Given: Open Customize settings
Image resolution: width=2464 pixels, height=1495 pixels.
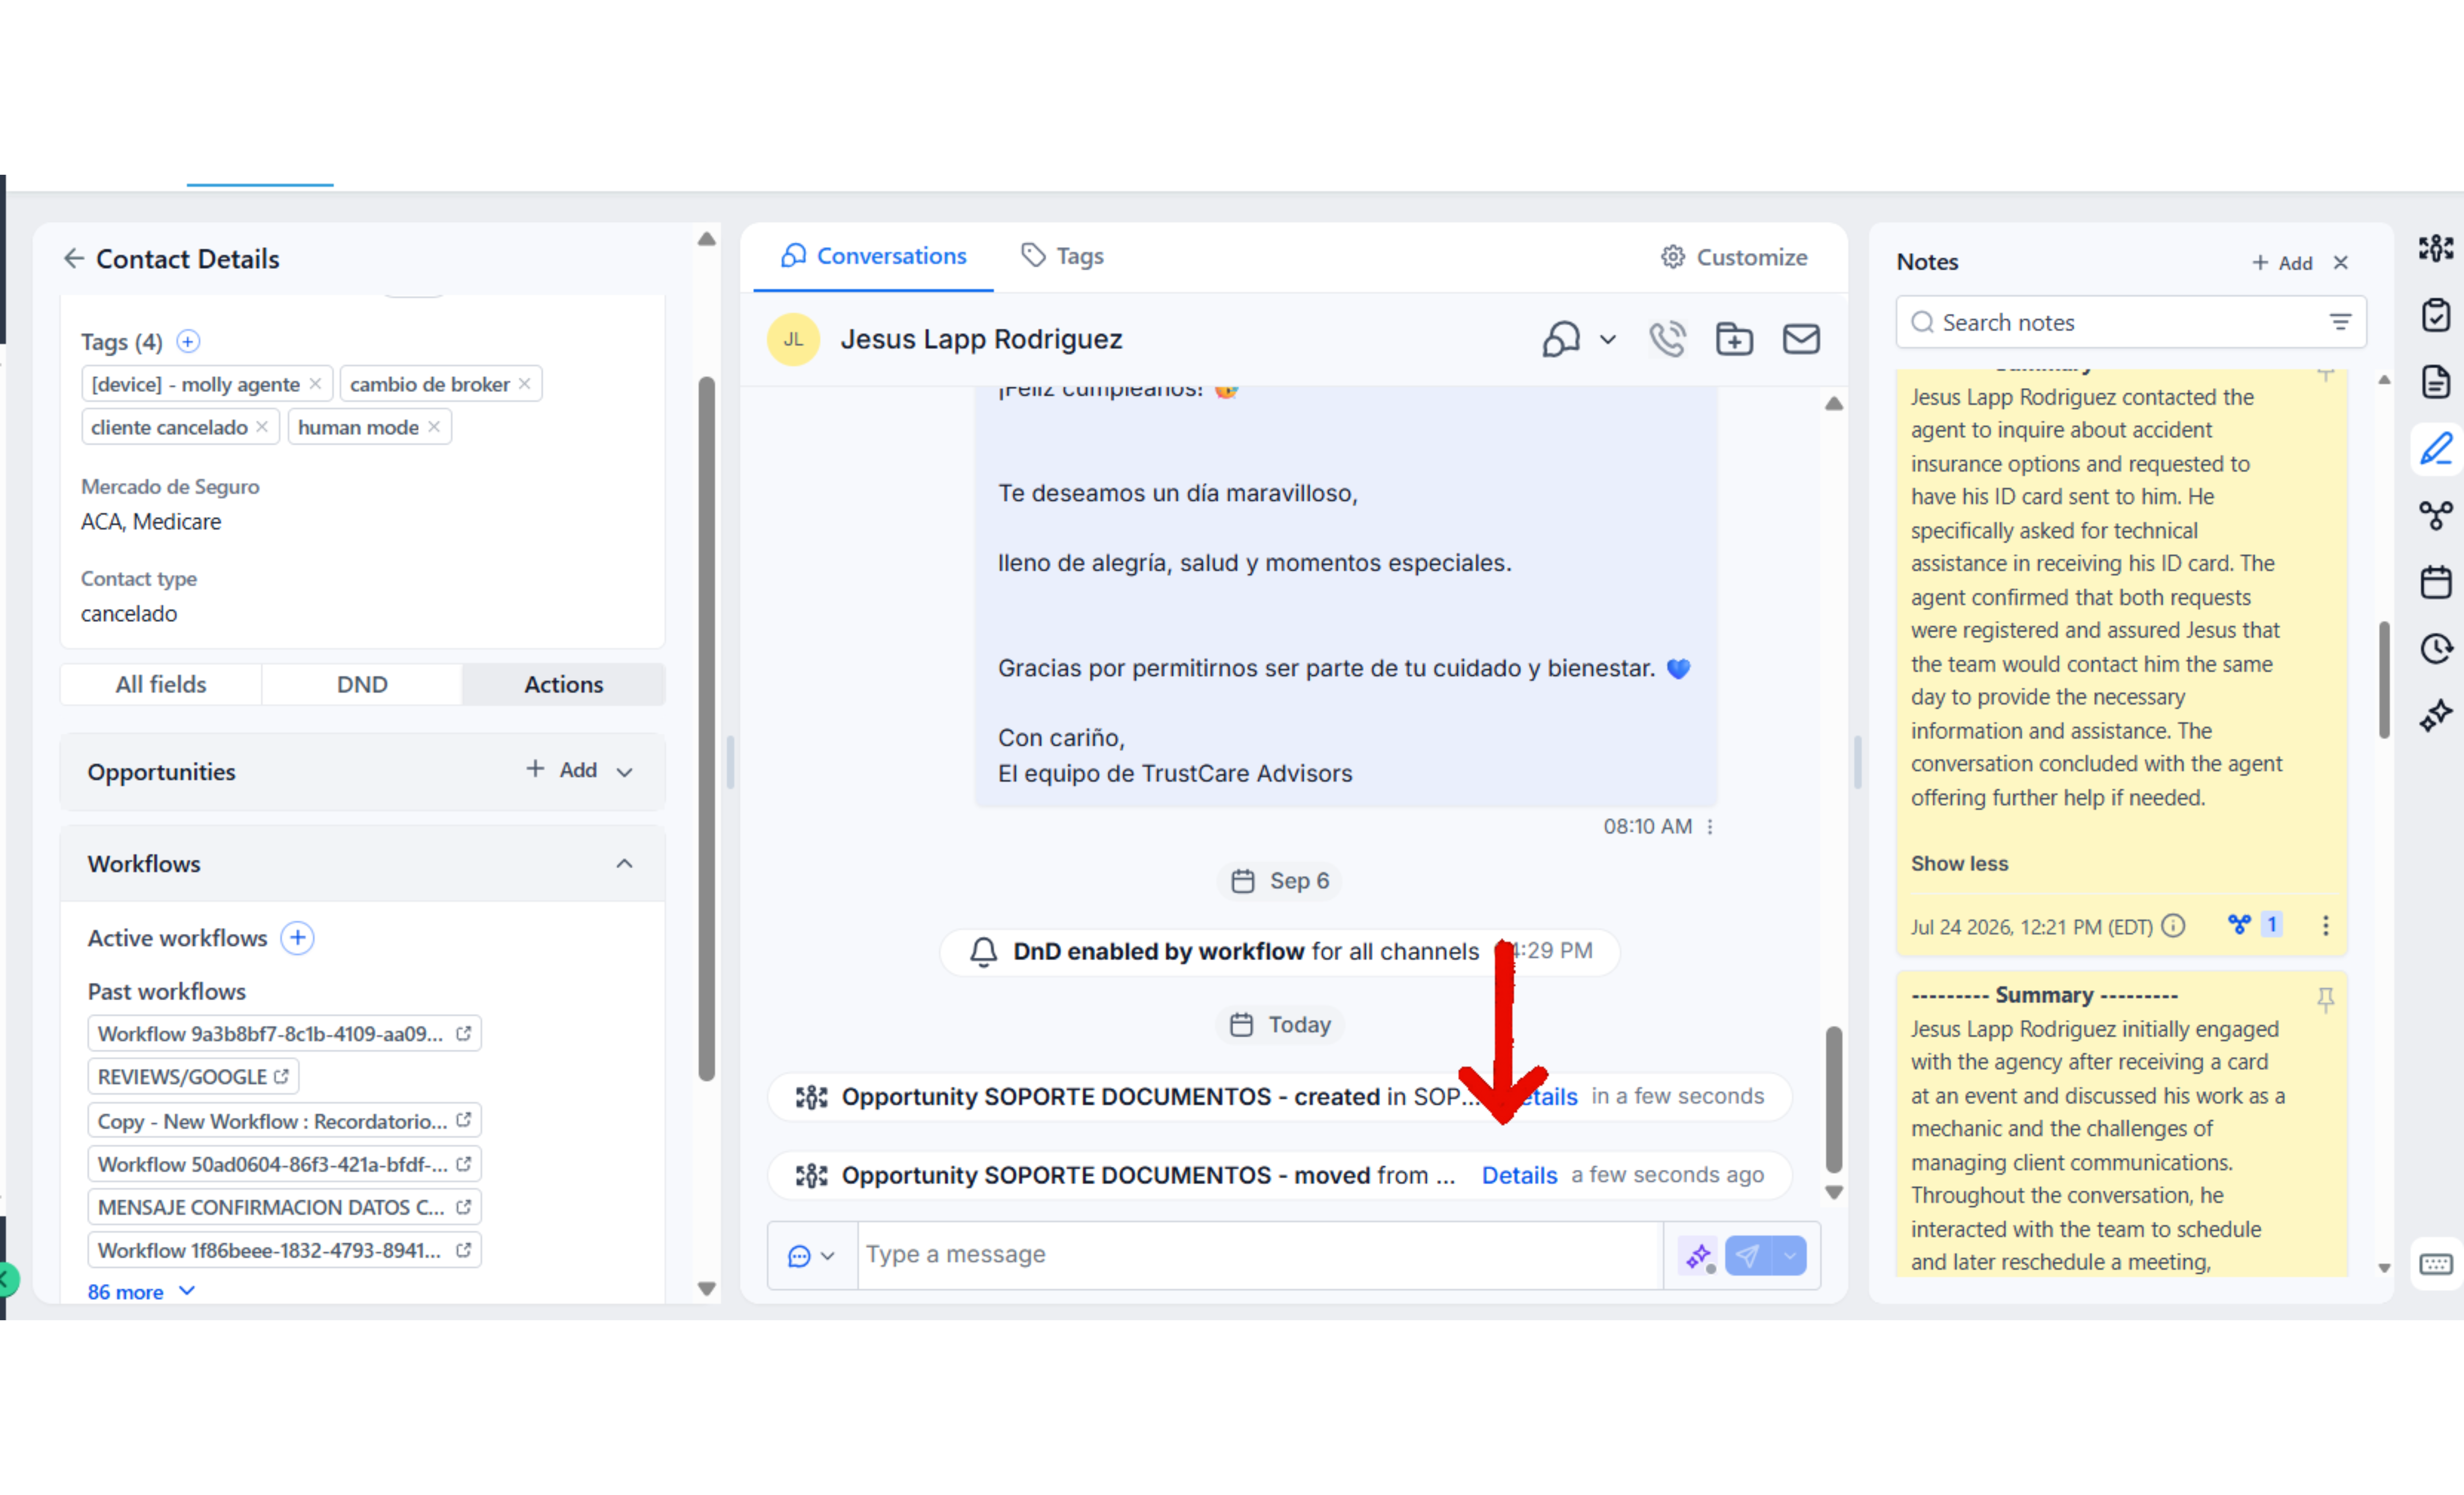Looking at the screenshot, I should tap(1734, 257).
